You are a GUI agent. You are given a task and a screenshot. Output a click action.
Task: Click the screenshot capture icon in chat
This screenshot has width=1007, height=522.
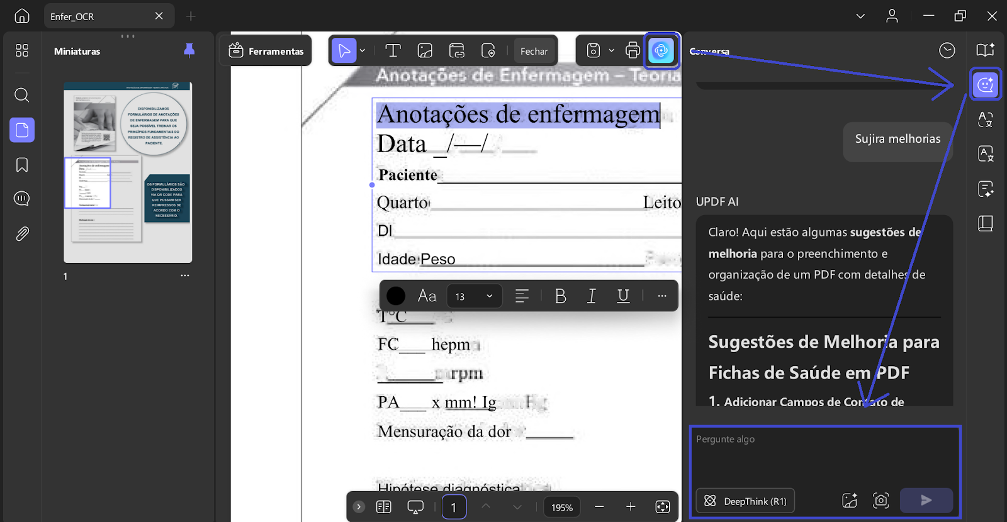(881, 501)
